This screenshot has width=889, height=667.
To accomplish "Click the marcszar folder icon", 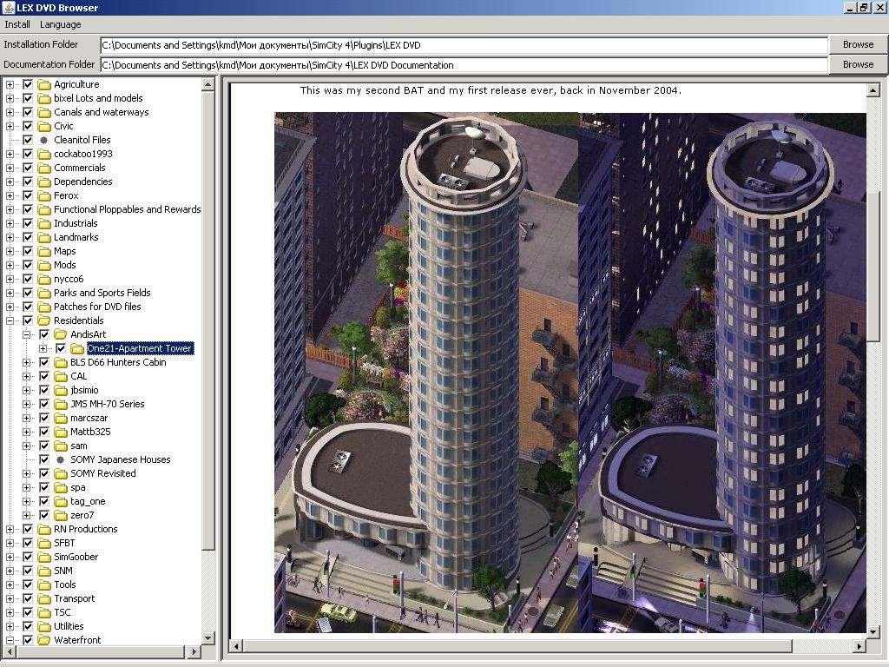I will coord(61,418).
